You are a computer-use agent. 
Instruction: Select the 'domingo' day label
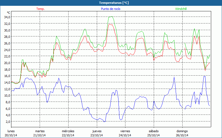click(182, 131)
